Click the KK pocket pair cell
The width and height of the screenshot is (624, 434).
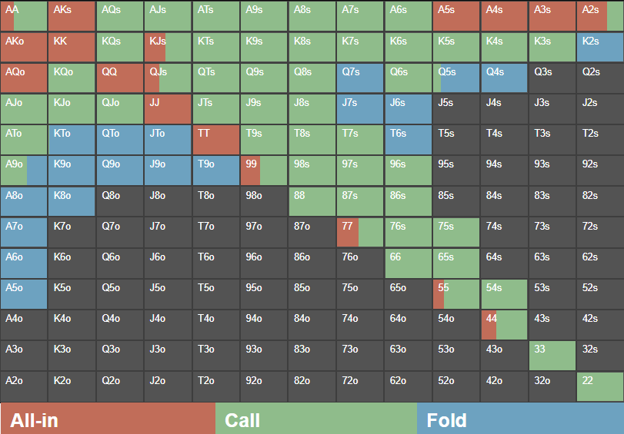tap(72, 47)
